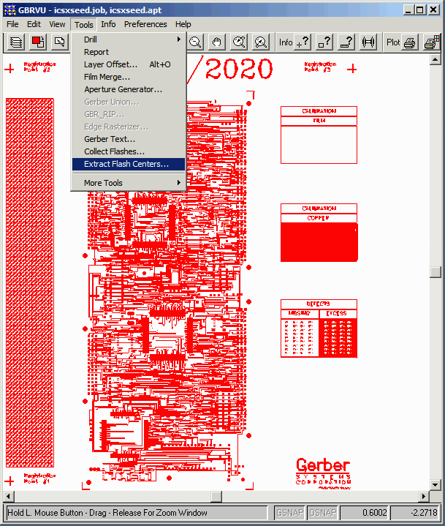Image resolution: width=445 pixels, height=526 pixels.
Task: Click the point info query icon
Action: tap(302, 42)
